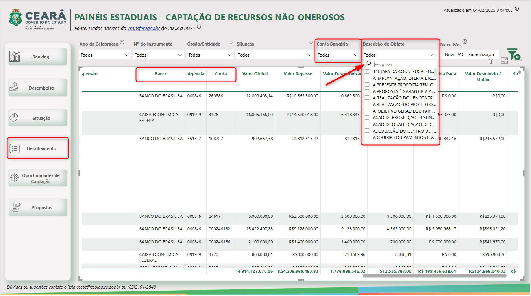The width and height of the screenshot is (531, 296).
Task: Open the Transferegov.br link
Action: point(144,28)
